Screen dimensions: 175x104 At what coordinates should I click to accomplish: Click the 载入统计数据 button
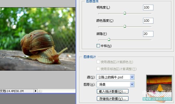point(113,91)
